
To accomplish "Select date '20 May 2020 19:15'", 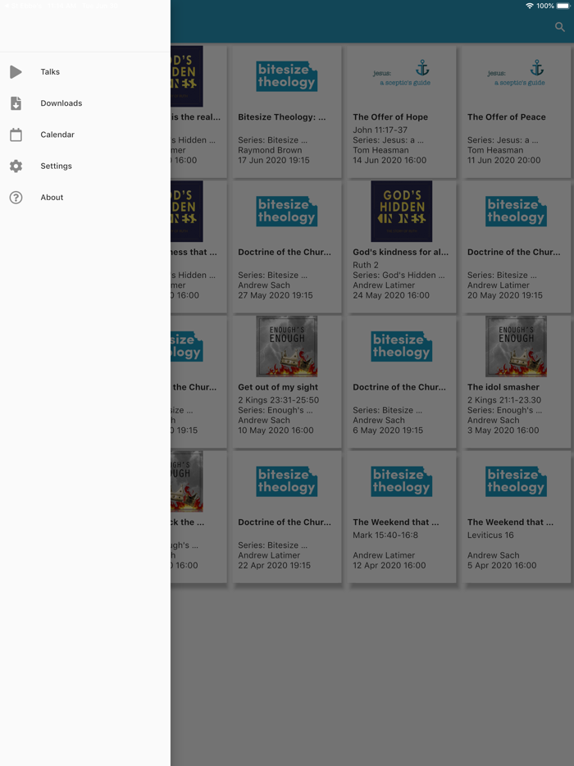I will click(504, 295).
